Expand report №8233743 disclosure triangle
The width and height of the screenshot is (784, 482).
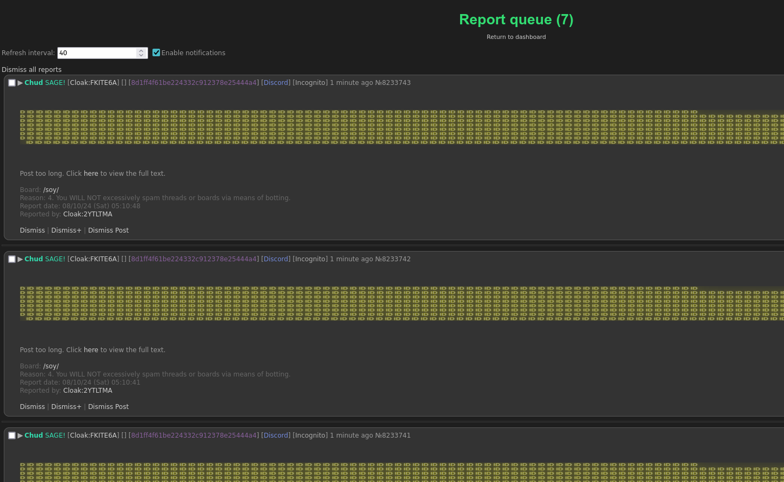point(20,83)
